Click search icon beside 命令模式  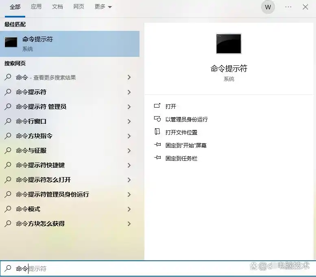click(x=8, y=209)
